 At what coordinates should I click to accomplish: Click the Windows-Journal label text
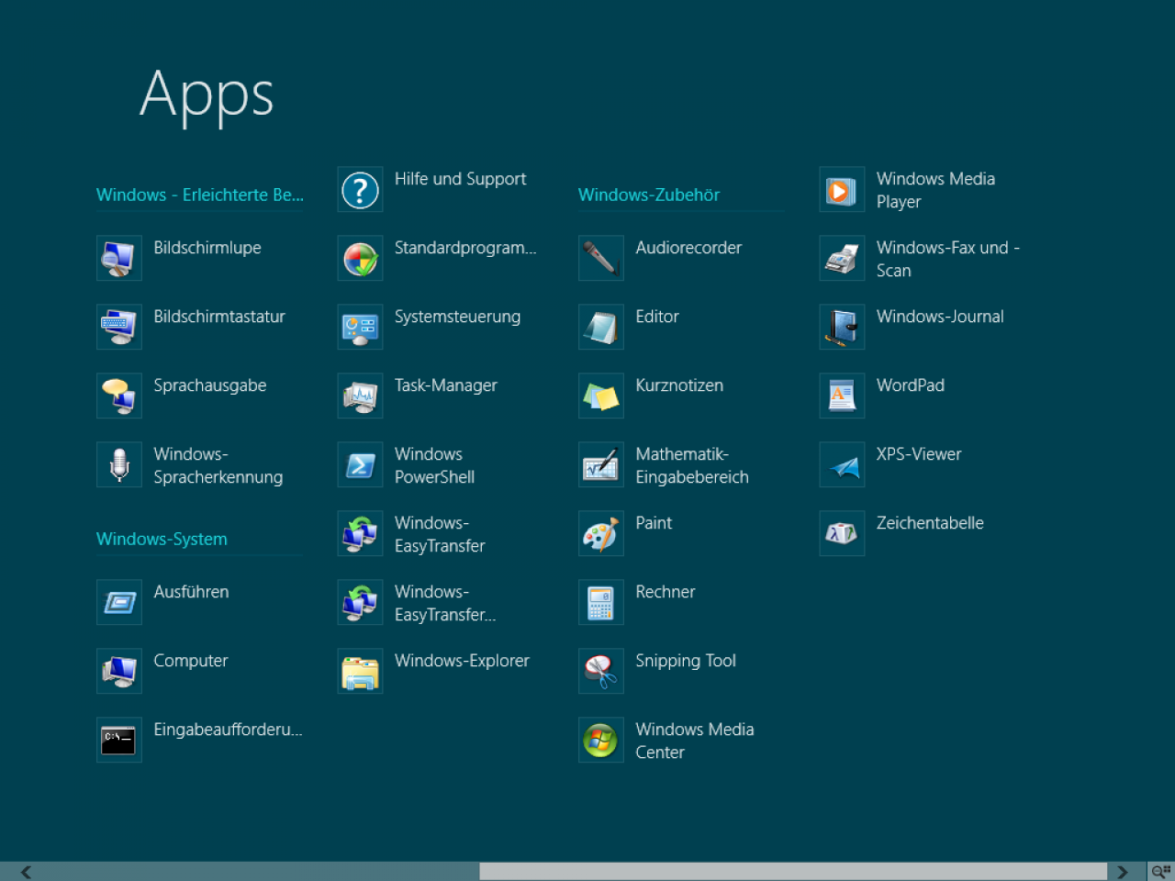click(x=940, y=317)
